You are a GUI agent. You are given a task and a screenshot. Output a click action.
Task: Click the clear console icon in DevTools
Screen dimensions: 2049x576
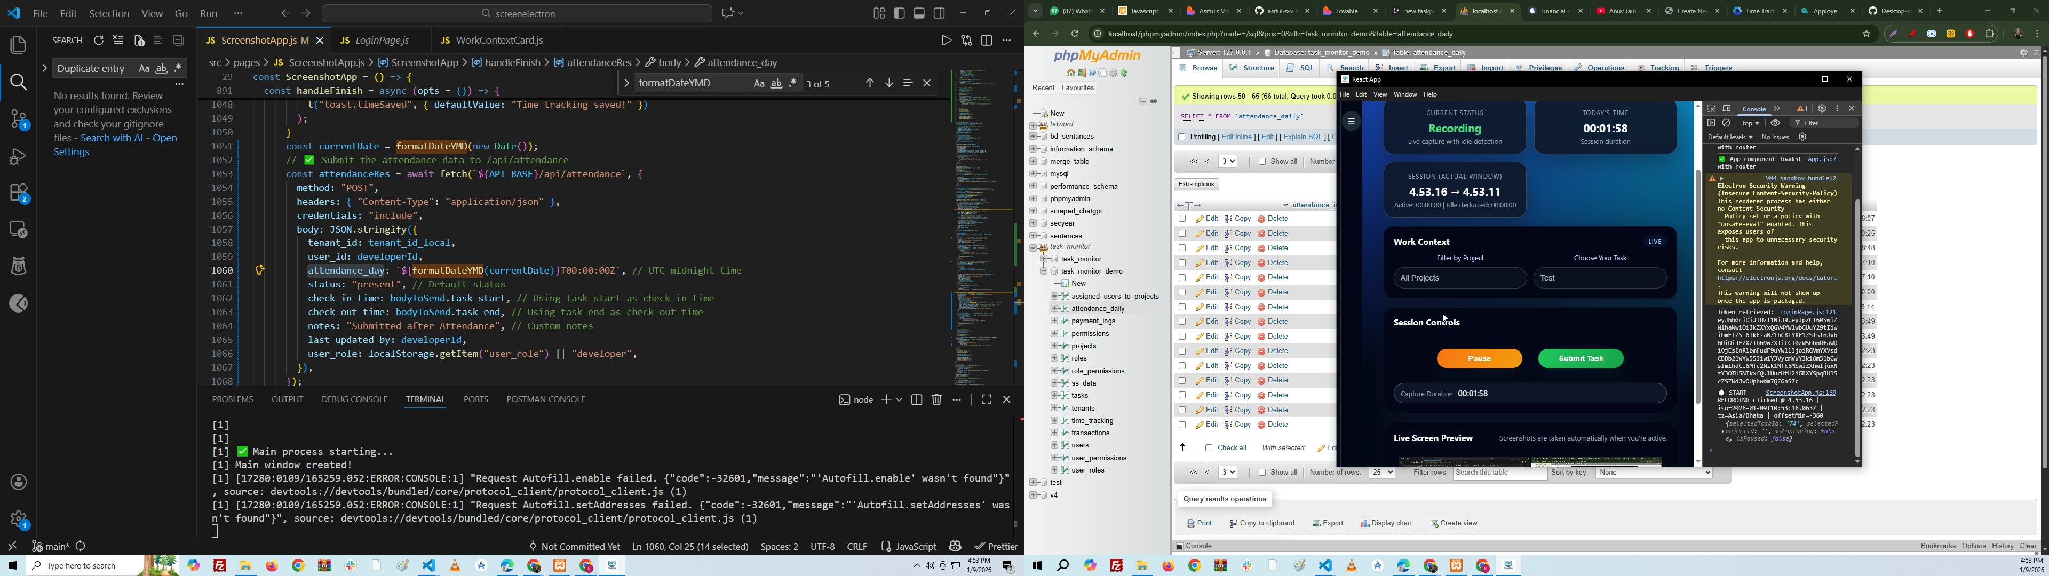(1727, 123)
